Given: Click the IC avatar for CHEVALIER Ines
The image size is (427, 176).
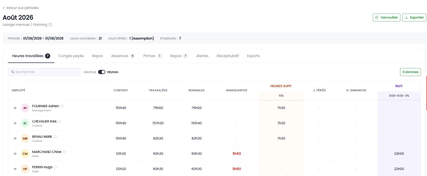Looking at the screenshot, I should tap(25, 123).
